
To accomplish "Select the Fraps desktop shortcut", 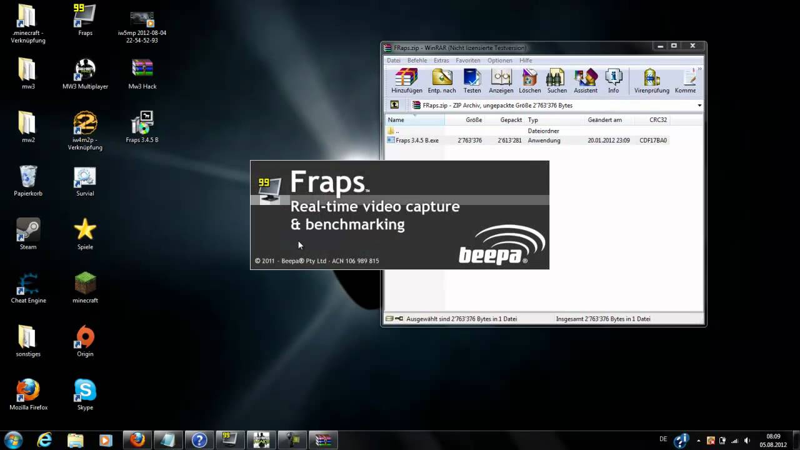I will point(85,21).
